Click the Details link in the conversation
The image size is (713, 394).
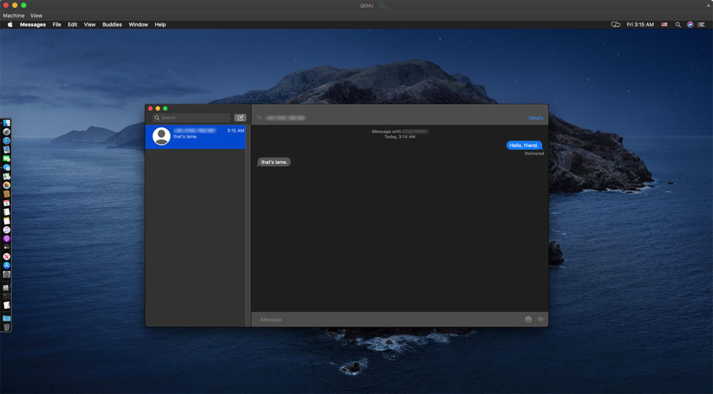tap(535, 118)
